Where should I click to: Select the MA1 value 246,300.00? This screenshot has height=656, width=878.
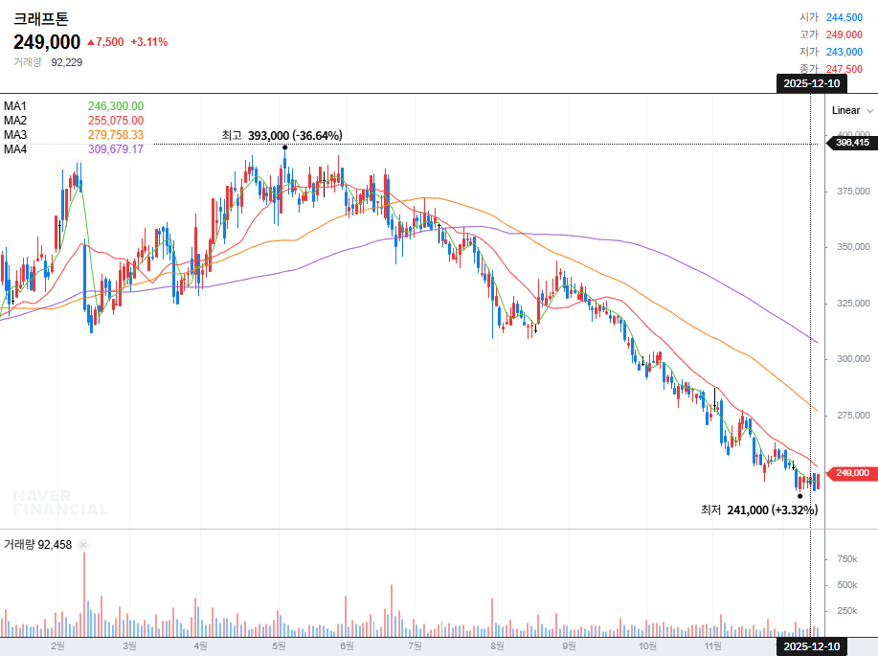click(116, 106)
